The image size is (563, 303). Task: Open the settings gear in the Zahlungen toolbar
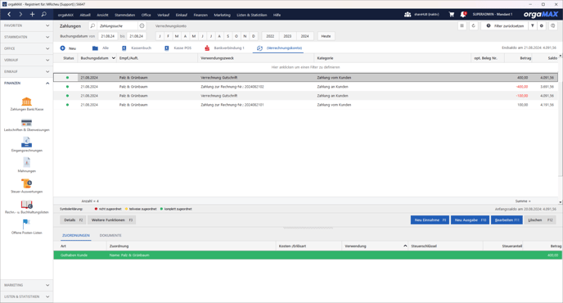pos(542,26)
